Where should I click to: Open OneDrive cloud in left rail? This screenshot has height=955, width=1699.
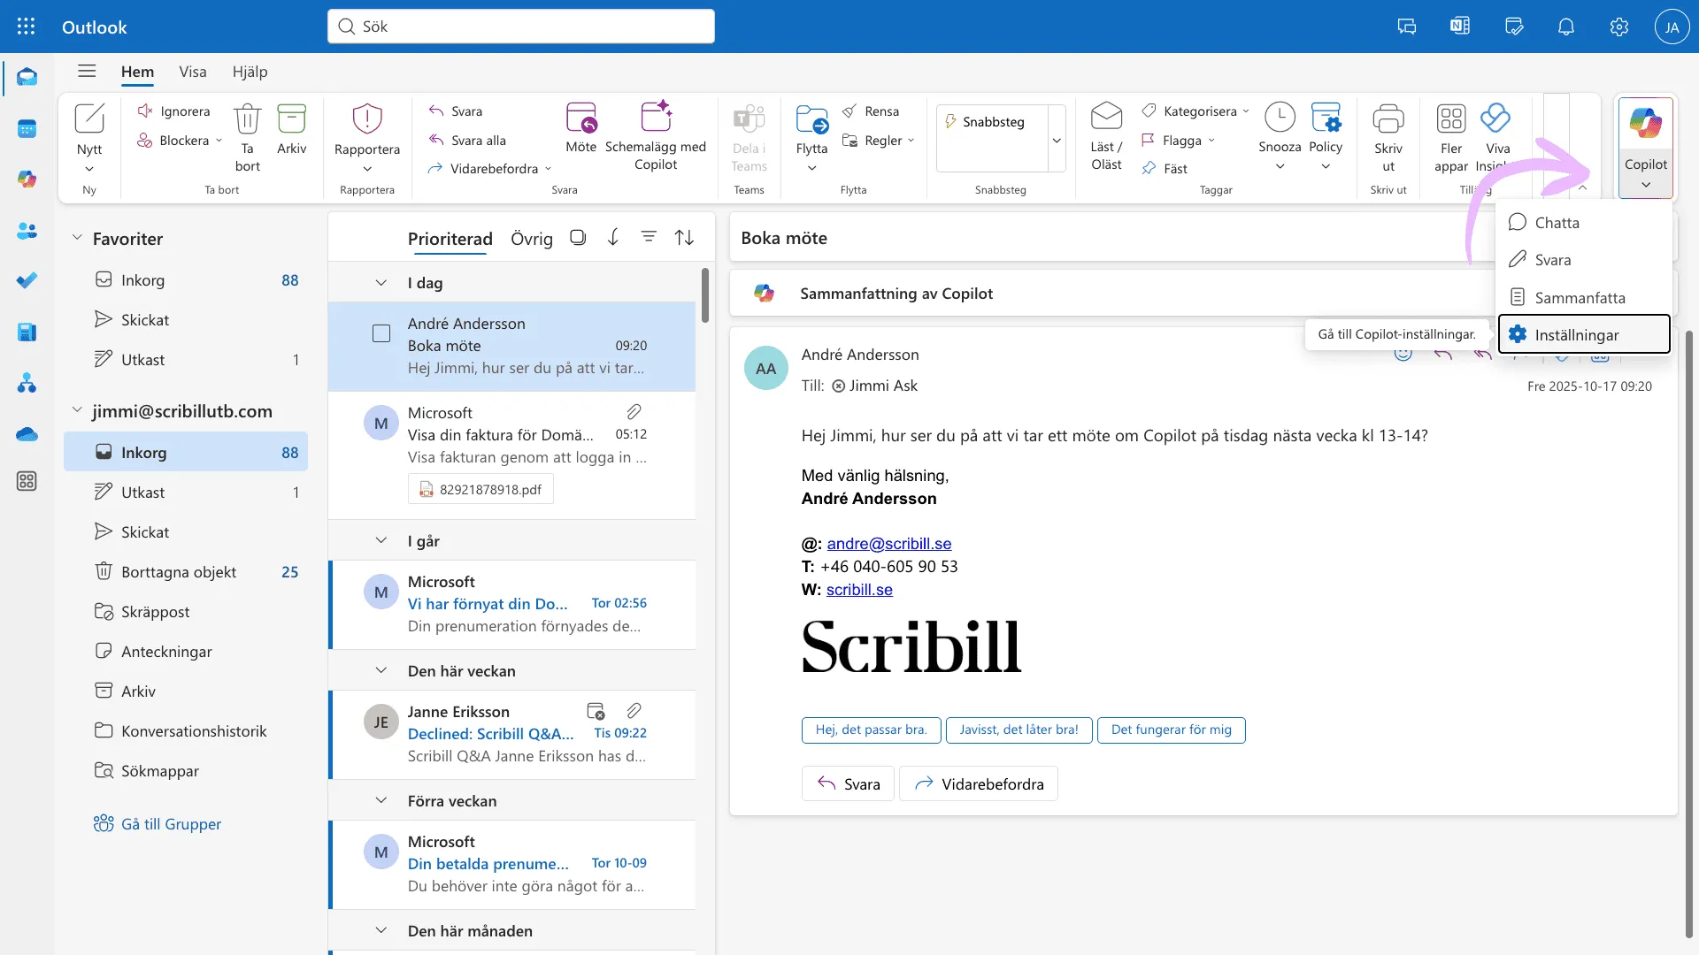point(27,434)
